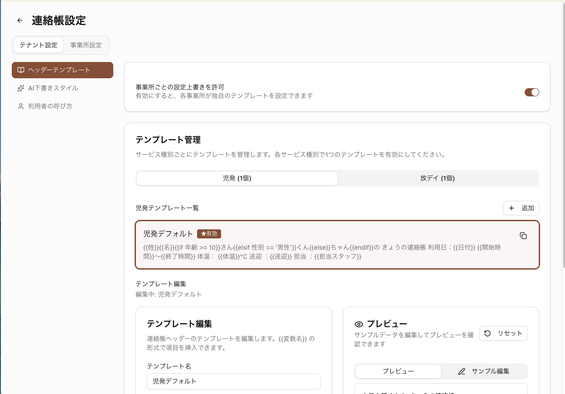
Task: Click the back arrow beside 連絡帳設定
Action: coord(19,20)
